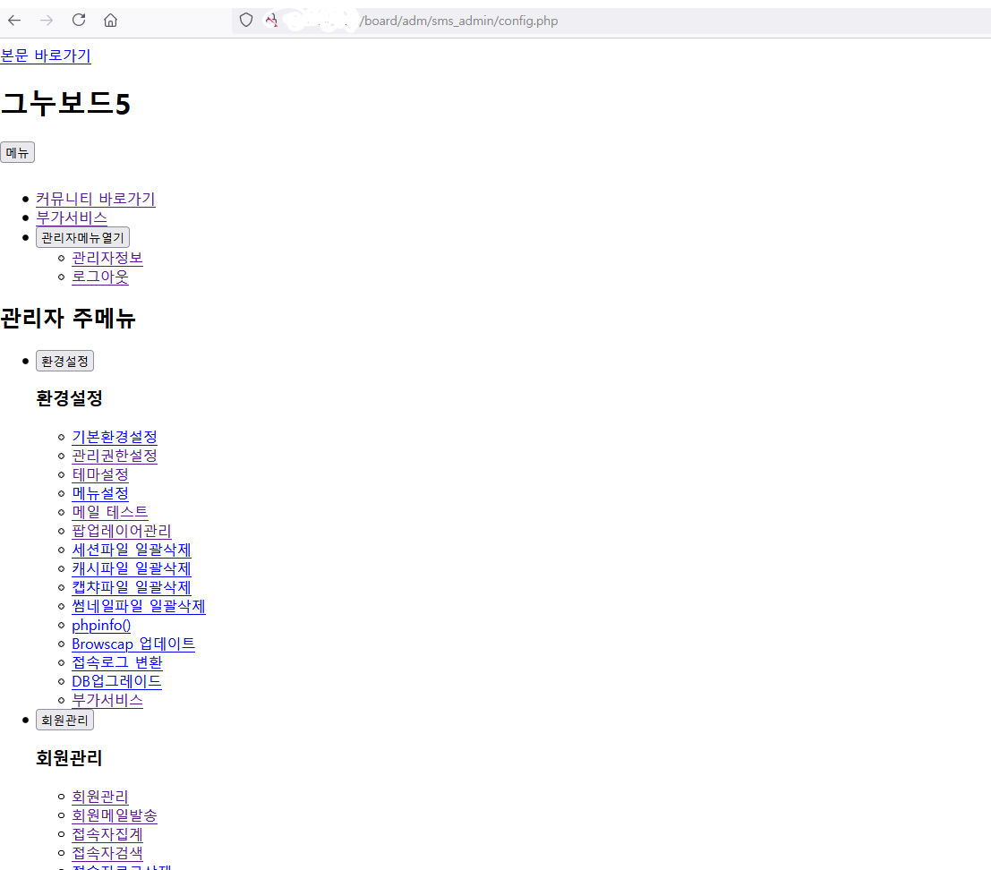Open the browser home page icon
991x870 pixels.
point(111,21)
